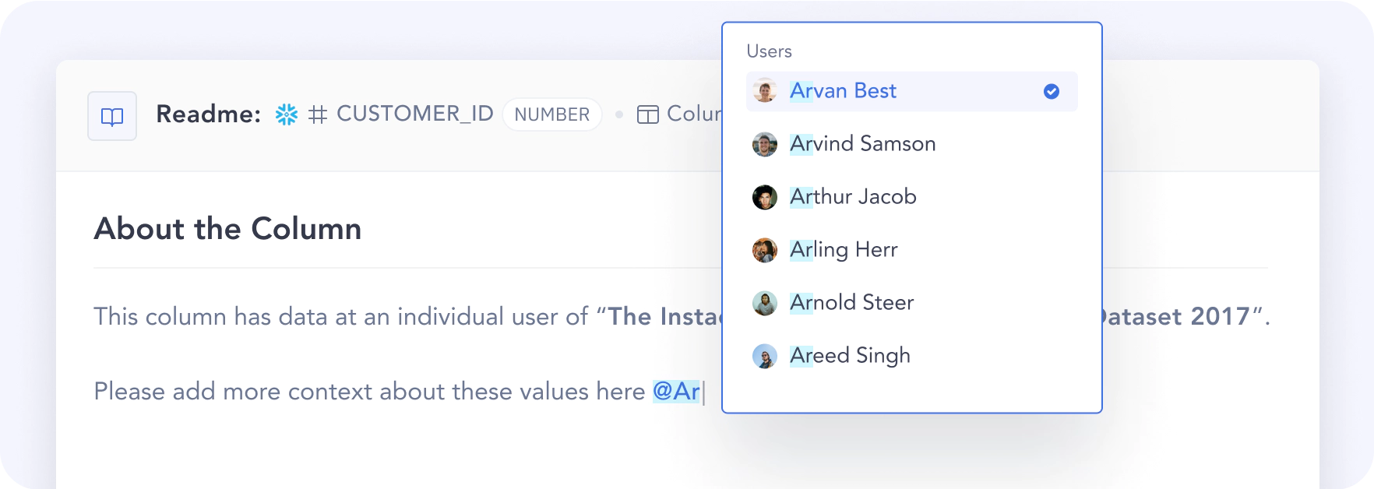This screenshot has height=489, width=1374.
Task: Click Areed Singh's avatar
Action: click(765, 356)
